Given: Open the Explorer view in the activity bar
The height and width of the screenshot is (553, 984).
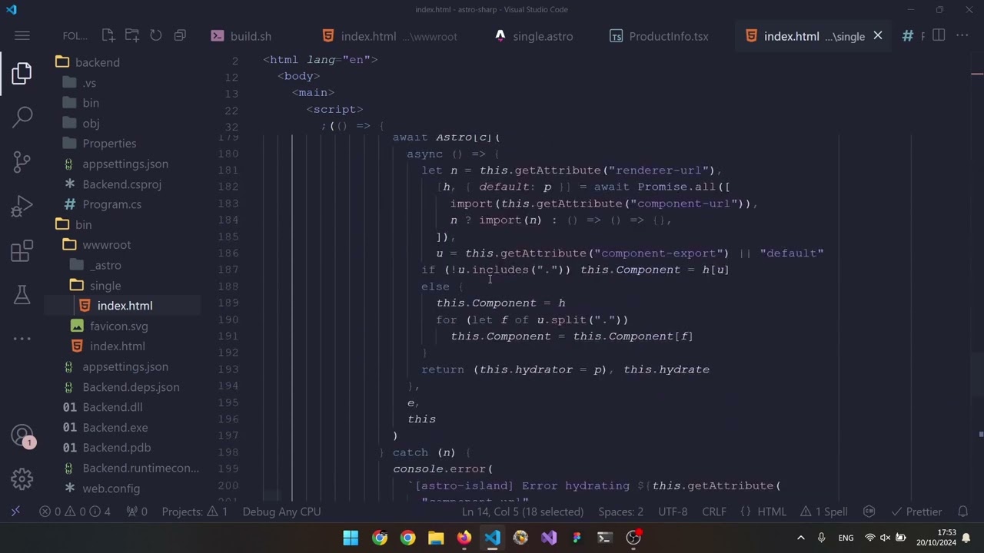Looking at the screenshot, I should (x=22, y=74).
